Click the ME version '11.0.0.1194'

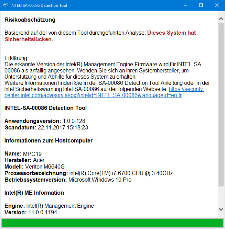pyautogui.click(x=43, y=213)
